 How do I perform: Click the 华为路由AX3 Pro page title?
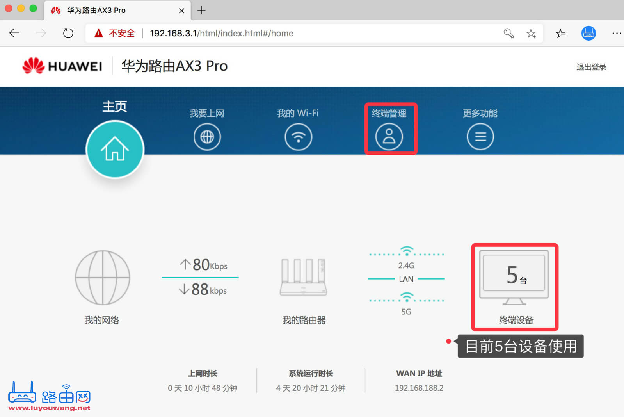174,66
